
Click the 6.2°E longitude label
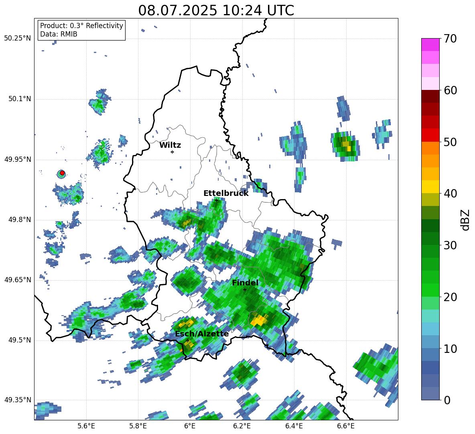(242, 426)
